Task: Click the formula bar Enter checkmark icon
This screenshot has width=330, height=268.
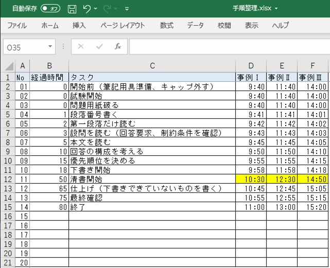Action: point(99,46)
